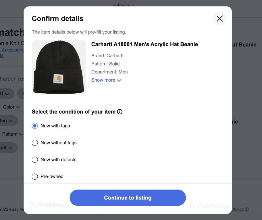Open the Accessories category link
This screenshot has width=262, height=220.
coord(12,50)
